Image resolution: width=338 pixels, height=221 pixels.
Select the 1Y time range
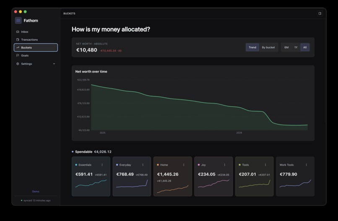click(x=296, y=47)
